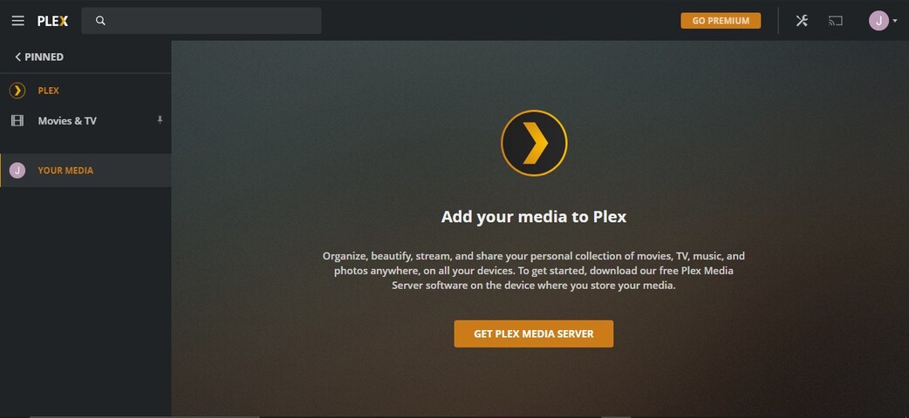
Task: Click the cast to device icon
Action: click(836, 21)
